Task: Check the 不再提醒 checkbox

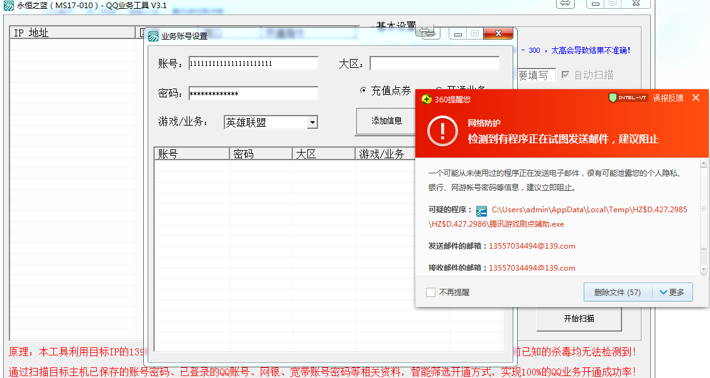Action: [430, 293]
